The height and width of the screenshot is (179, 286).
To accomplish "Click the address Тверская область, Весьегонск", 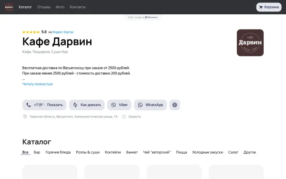I will pyautogui.click(x=73, y=116).
